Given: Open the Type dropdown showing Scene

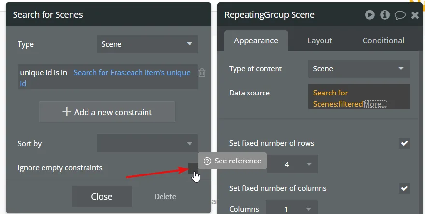Looking at the screenshot, I should [x=147, y=44].
